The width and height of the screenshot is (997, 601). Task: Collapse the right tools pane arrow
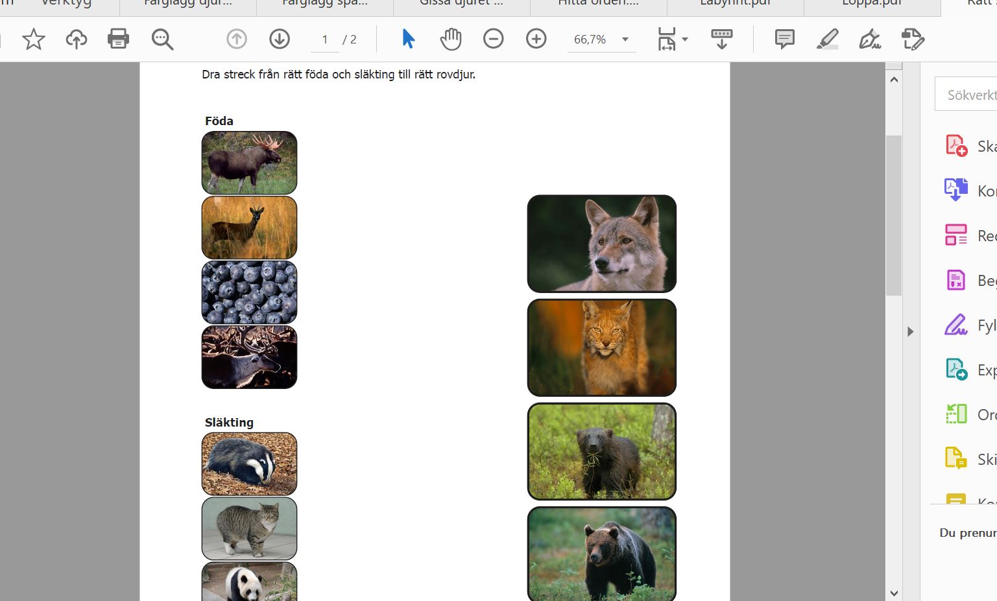click(911, 331)
